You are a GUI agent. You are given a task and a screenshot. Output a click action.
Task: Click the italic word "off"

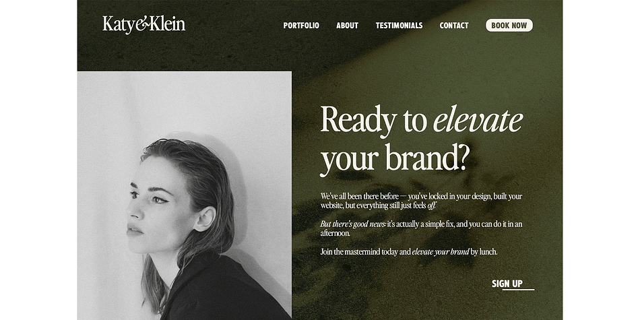431,205
